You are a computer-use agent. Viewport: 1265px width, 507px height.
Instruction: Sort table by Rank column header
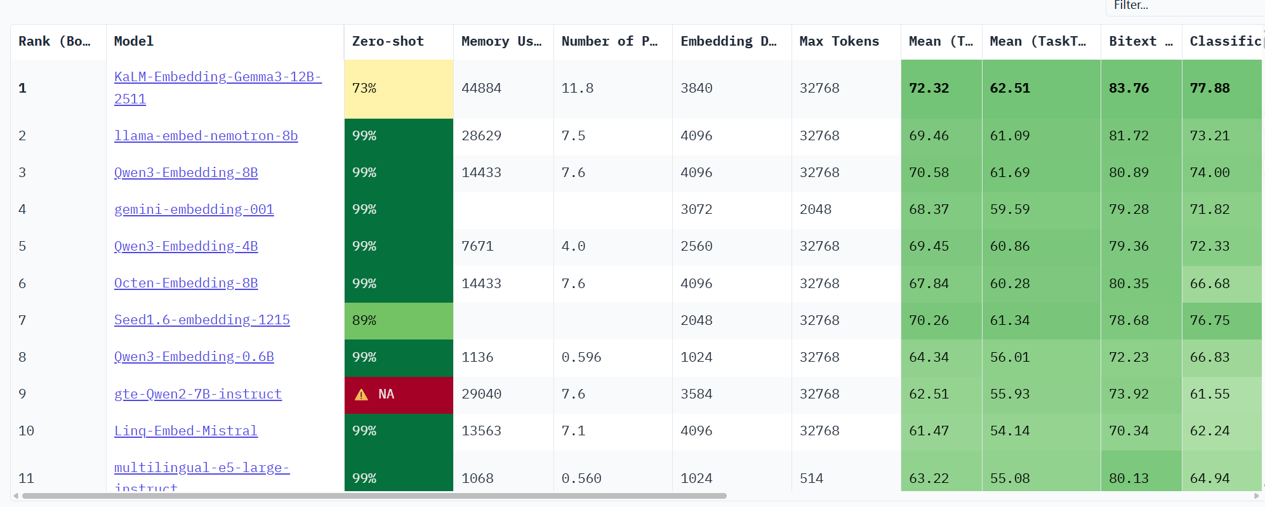tap(55, 41)
